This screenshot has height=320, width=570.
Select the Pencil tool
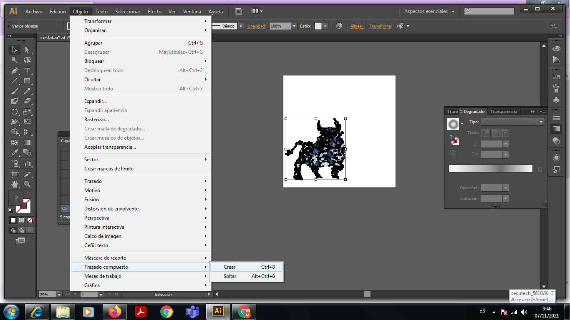[27, 91]
